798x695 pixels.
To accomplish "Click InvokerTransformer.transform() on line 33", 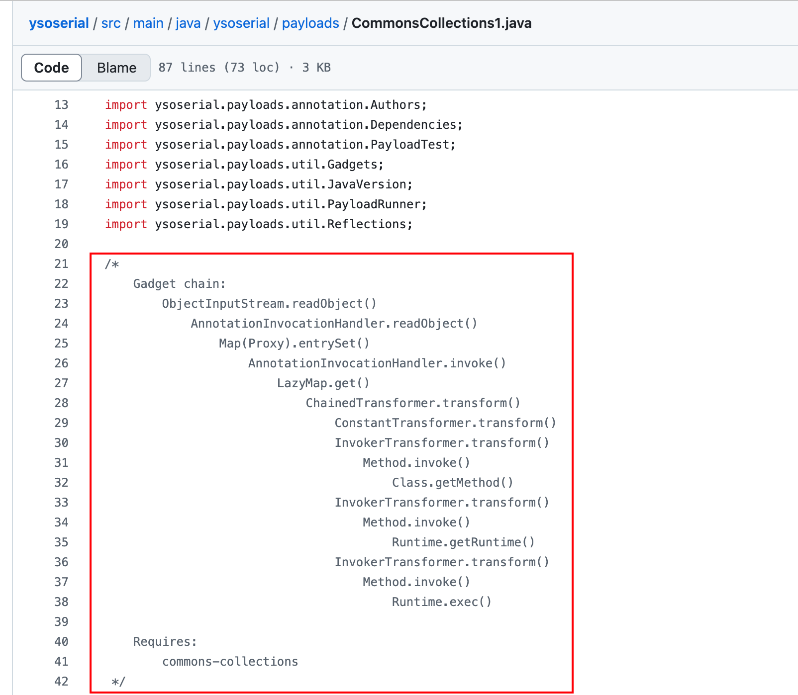I will [x=442, y=503].
